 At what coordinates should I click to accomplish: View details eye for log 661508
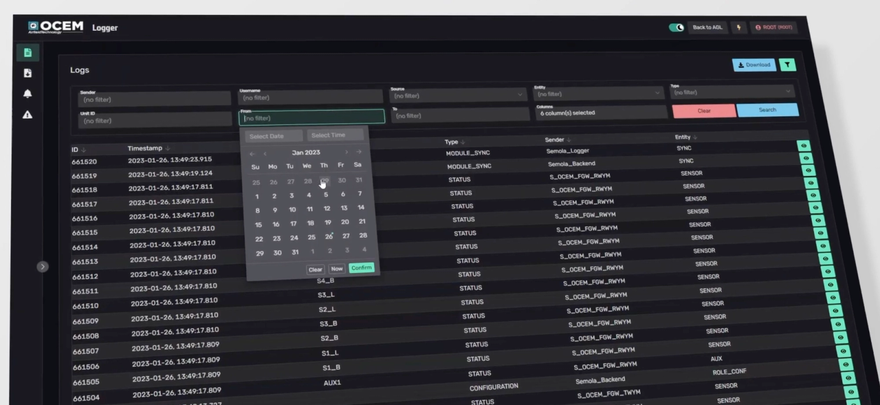click(833, 297)
